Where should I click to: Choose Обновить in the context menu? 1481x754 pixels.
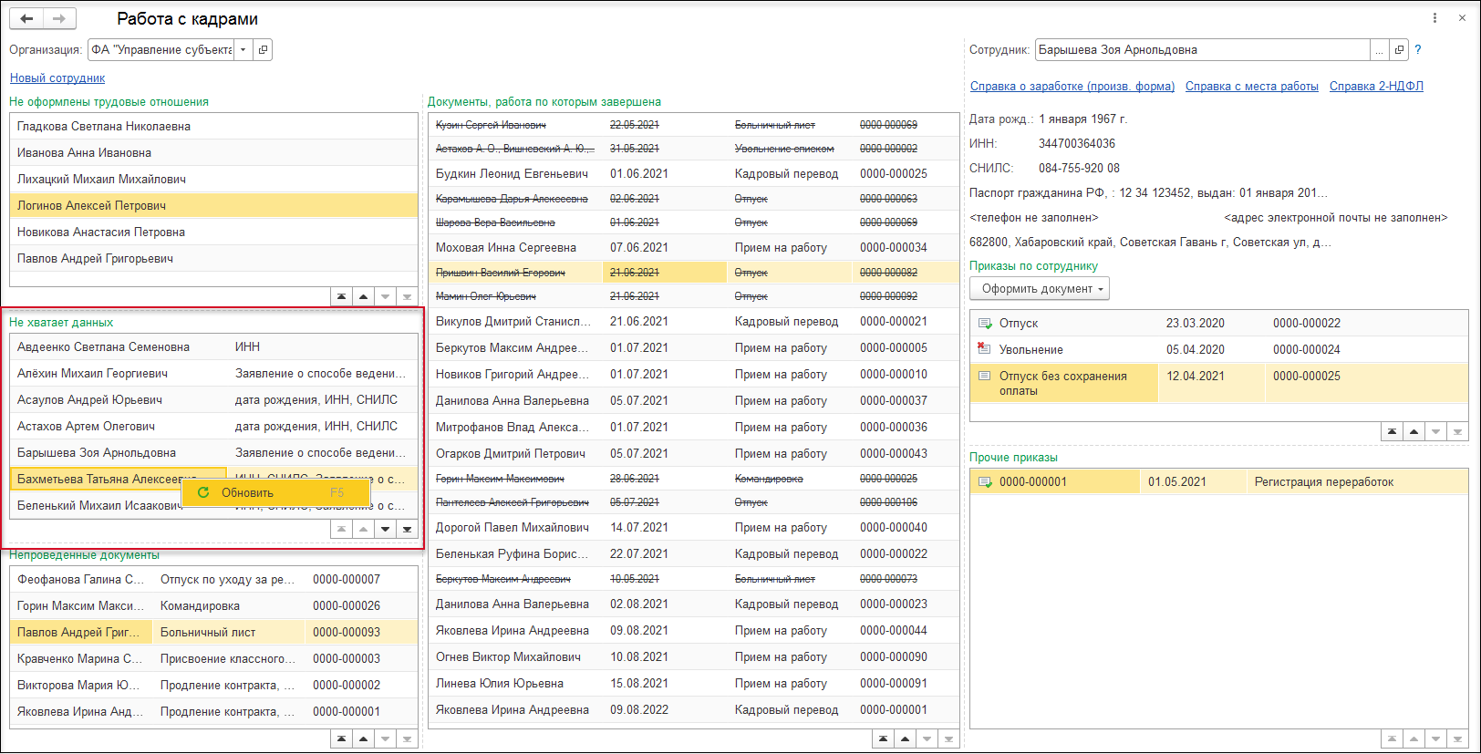click(x=276, y=492)
